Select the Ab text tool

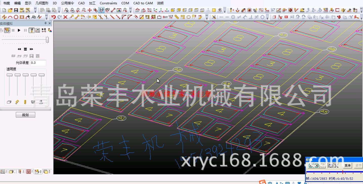point(34,17)
